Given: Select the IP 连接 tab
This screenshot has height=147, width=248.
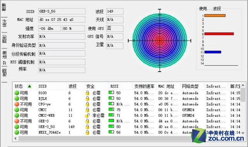Looking at the screenshot, I should tap(4, 58).
